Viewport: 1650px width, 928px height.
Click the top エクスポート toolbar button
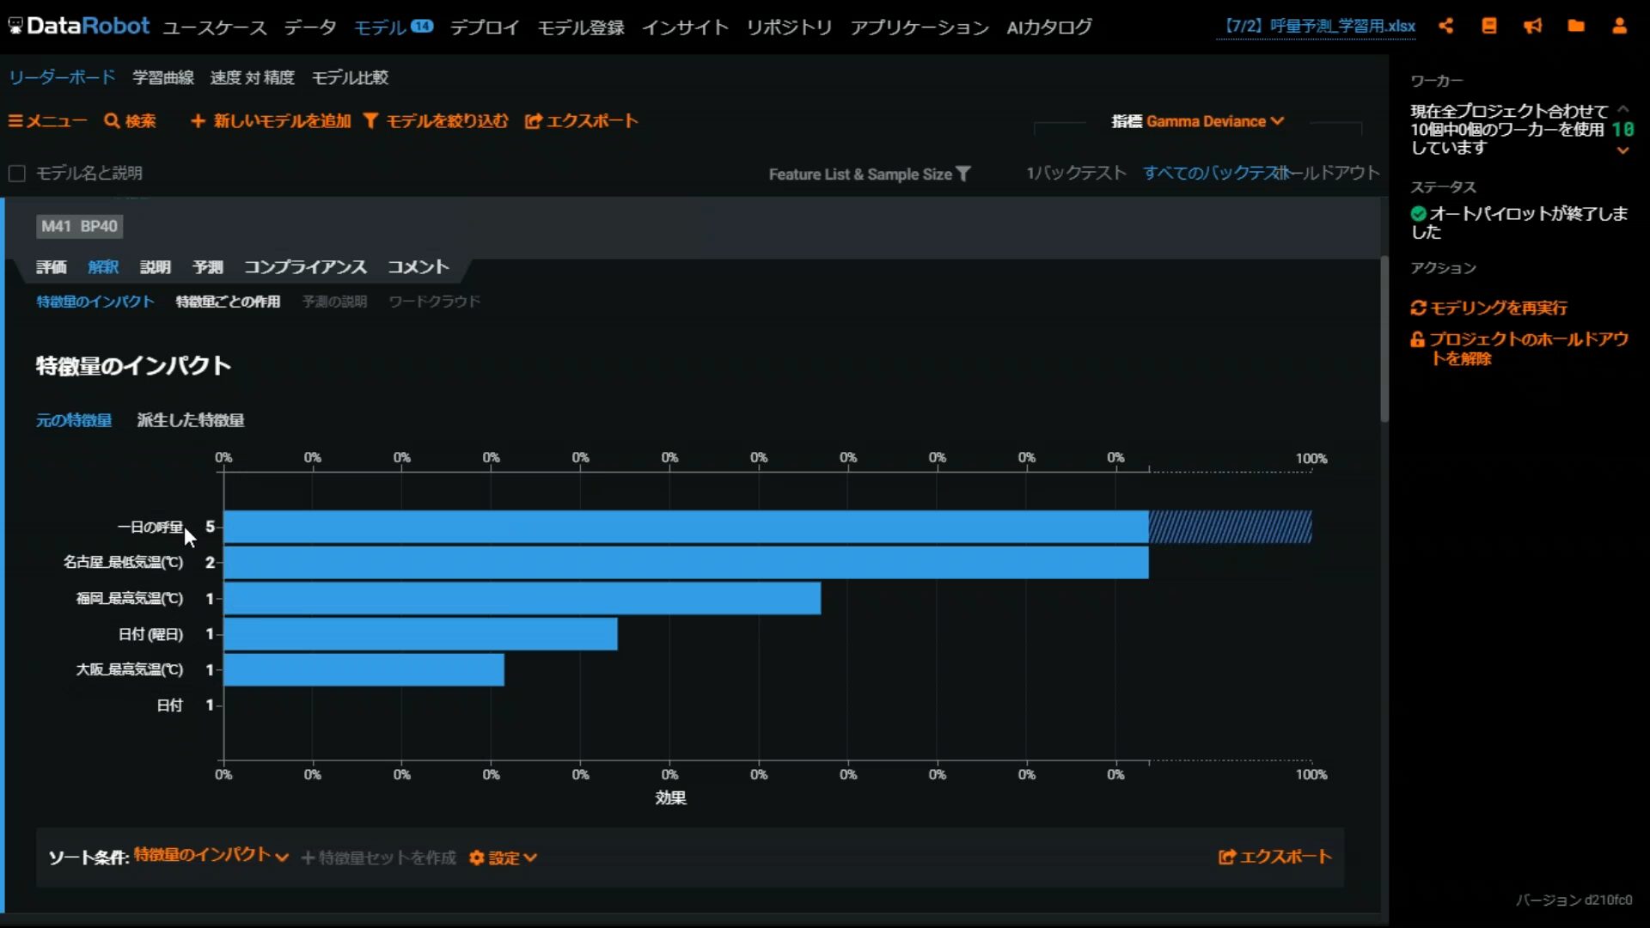(x=581, y=121)
